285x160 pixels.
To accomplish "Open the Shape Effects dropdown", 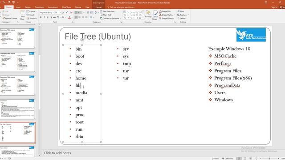I will click(x=167, y=18).
